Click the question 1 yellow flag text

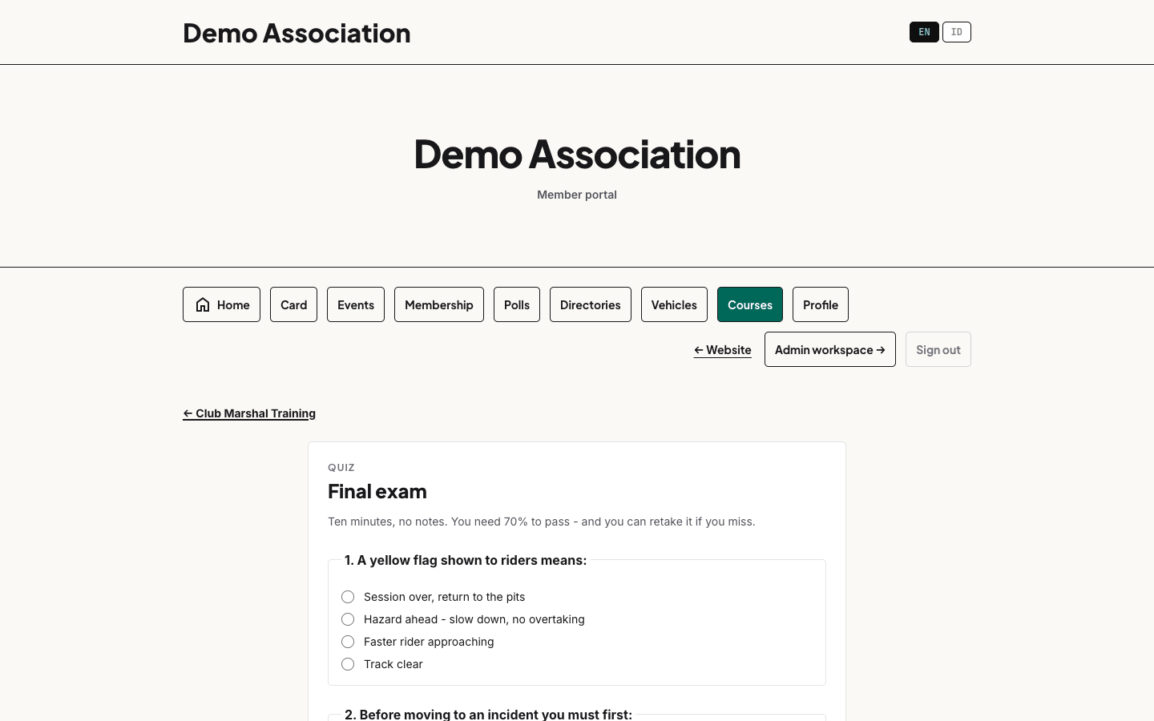[x=466, y=560]
